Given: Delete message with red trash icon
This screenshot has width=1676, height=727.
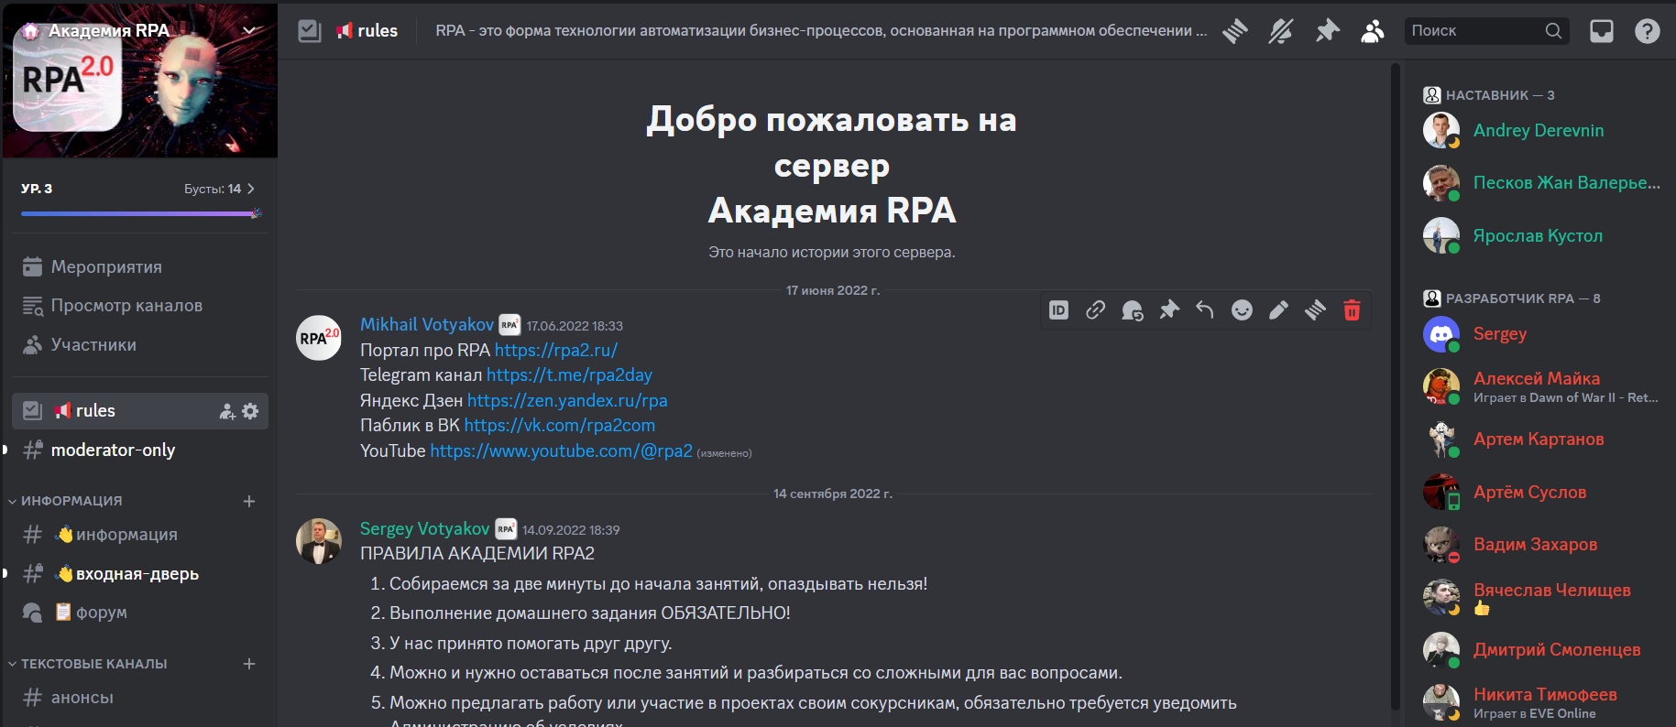Looking at the screenshot, I should 1352,310.
